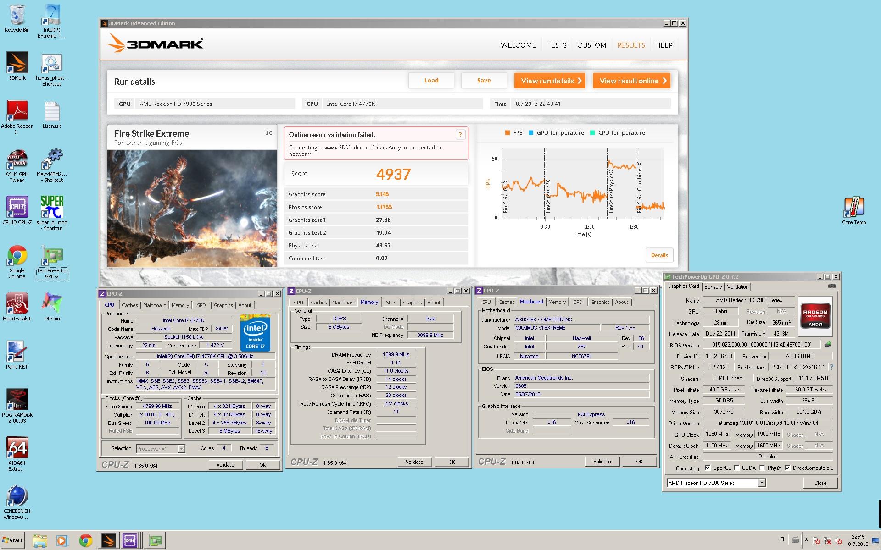The height and width of the screenshot is (550, 881).
Task: Click the orange FPS legend swatch
Action: 507,133
